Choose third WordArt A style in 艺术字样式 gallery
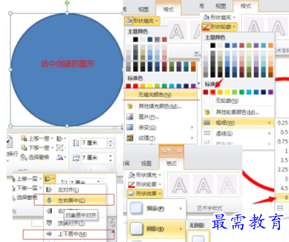This screenshot has width=289, height=242. click(227, 185)
